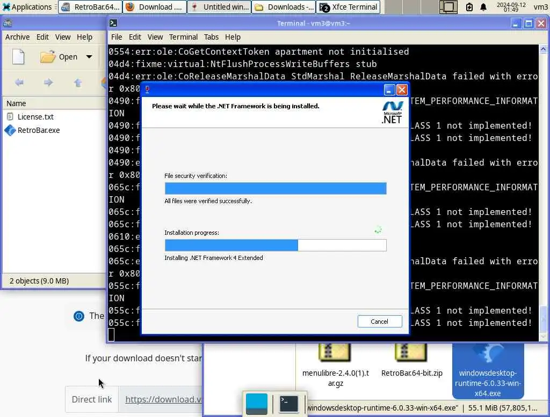Click the archive manager title bar icon
The image size is (550, 417).
tap(8, 23)
